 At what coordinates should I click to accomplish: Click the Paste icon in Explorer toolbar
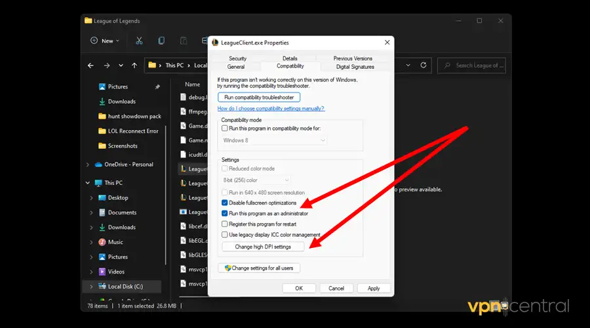pyautogui.click(x=184, y=41)
